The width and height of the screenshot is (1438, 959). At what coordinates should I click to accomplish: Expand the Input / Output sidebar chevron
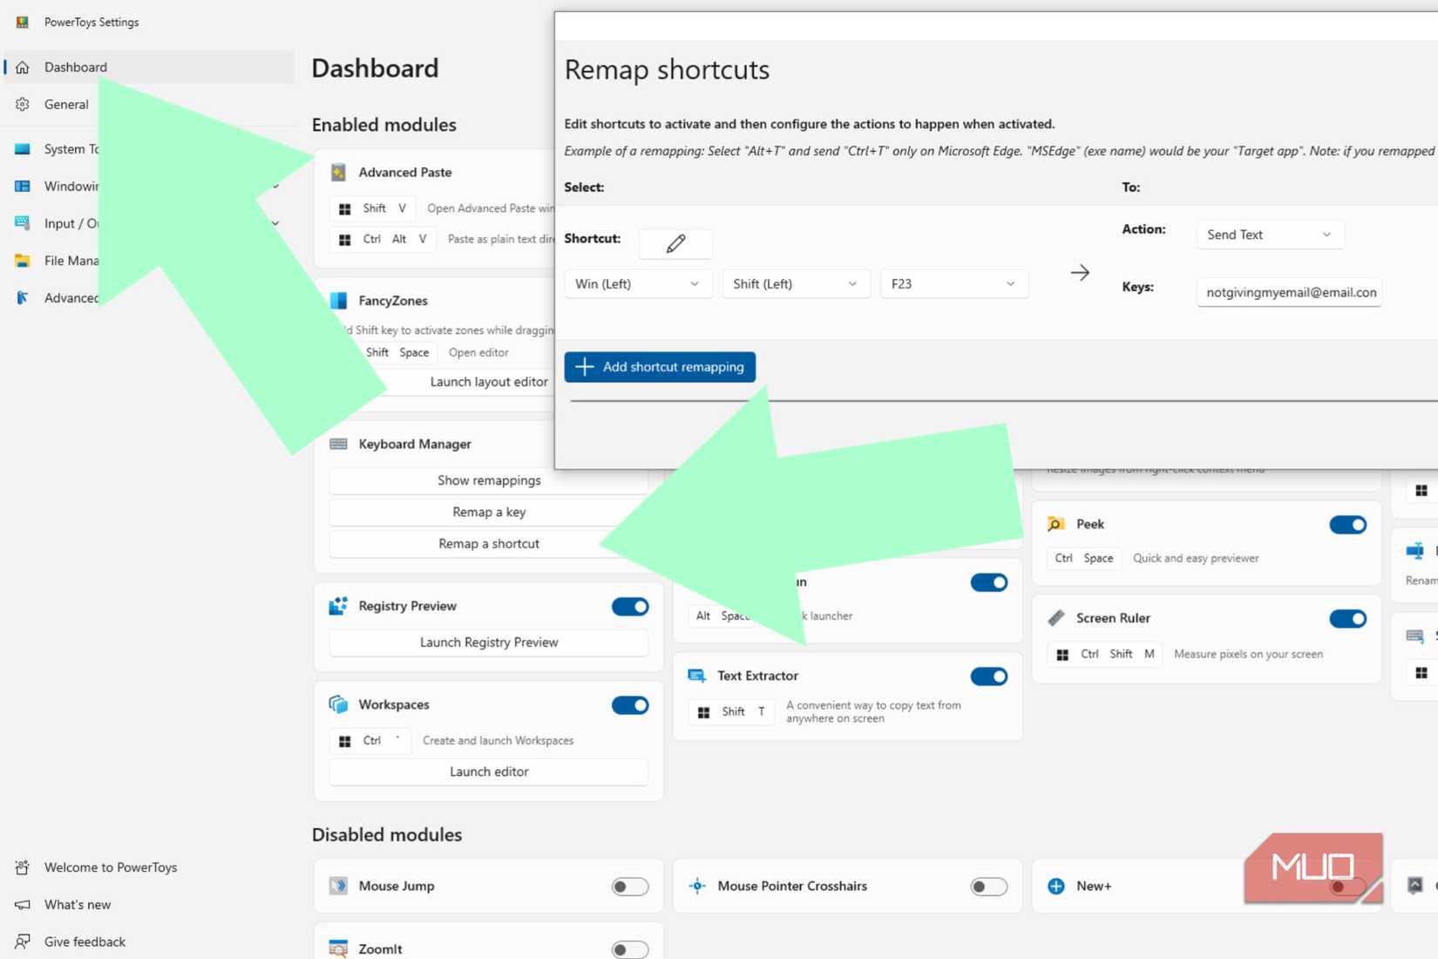(x=275, y=224)
